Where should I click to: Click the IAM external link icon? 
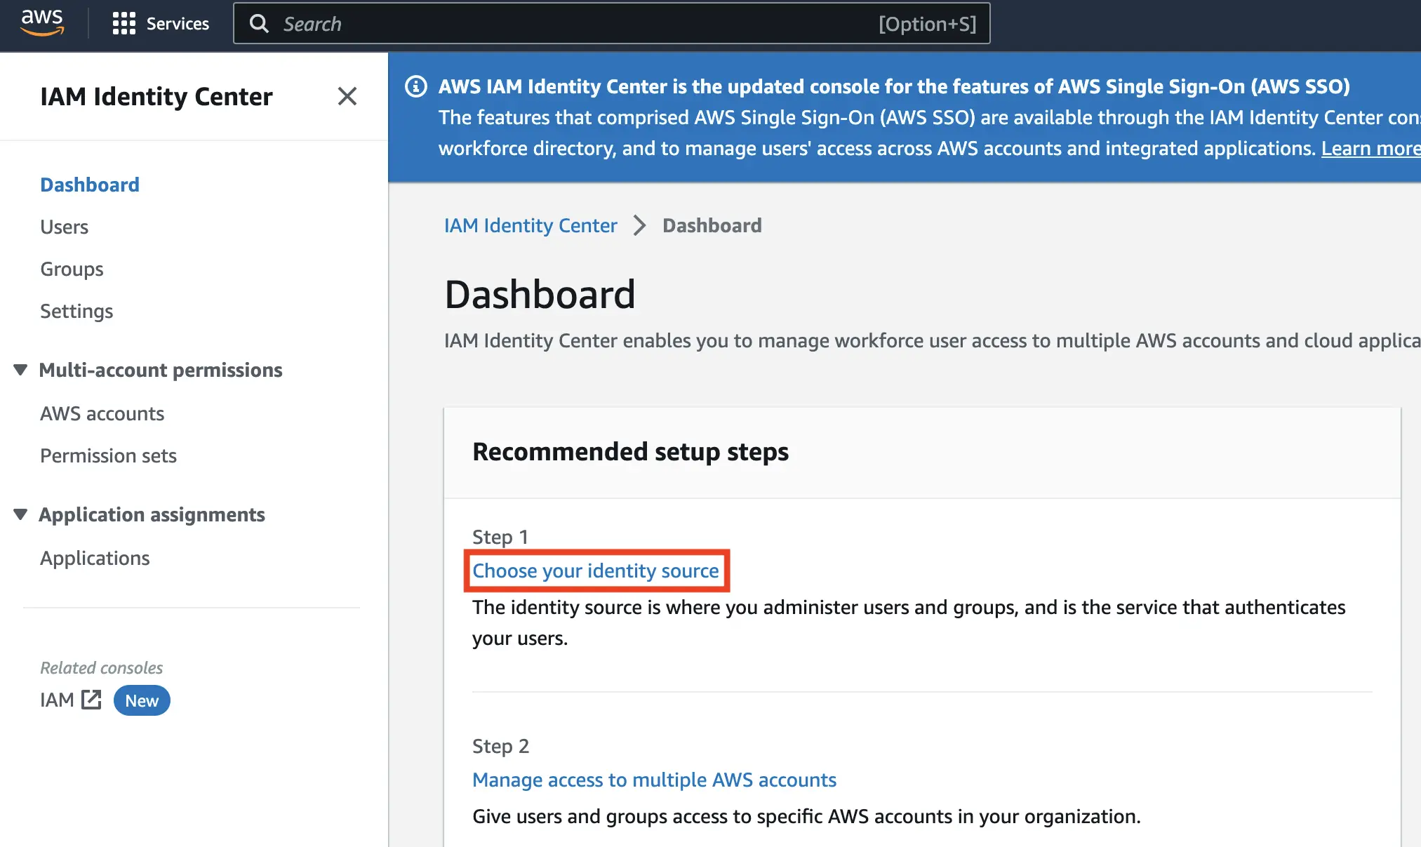coord(92,700)
